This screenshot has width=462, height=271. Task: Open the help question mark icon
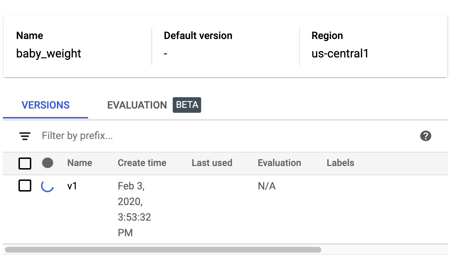(425, 136)
